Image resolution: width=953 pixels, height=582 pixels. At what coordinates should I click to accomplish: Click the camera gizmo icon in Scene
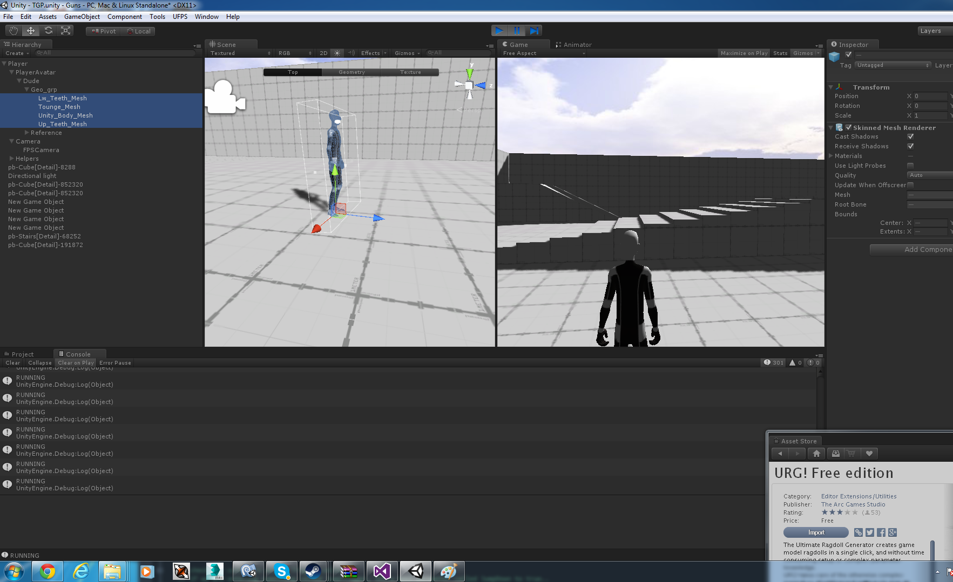tap(225, 98)
